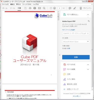Click the 日本語 language label
The height and width of the screenshot is (100, 94).
[x=64, y=48]
